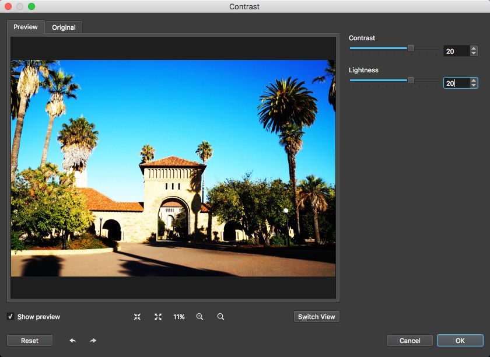Zoom out with the minus magnifier icon
This screenshot has height=357, width=490.
pos(220,317)
